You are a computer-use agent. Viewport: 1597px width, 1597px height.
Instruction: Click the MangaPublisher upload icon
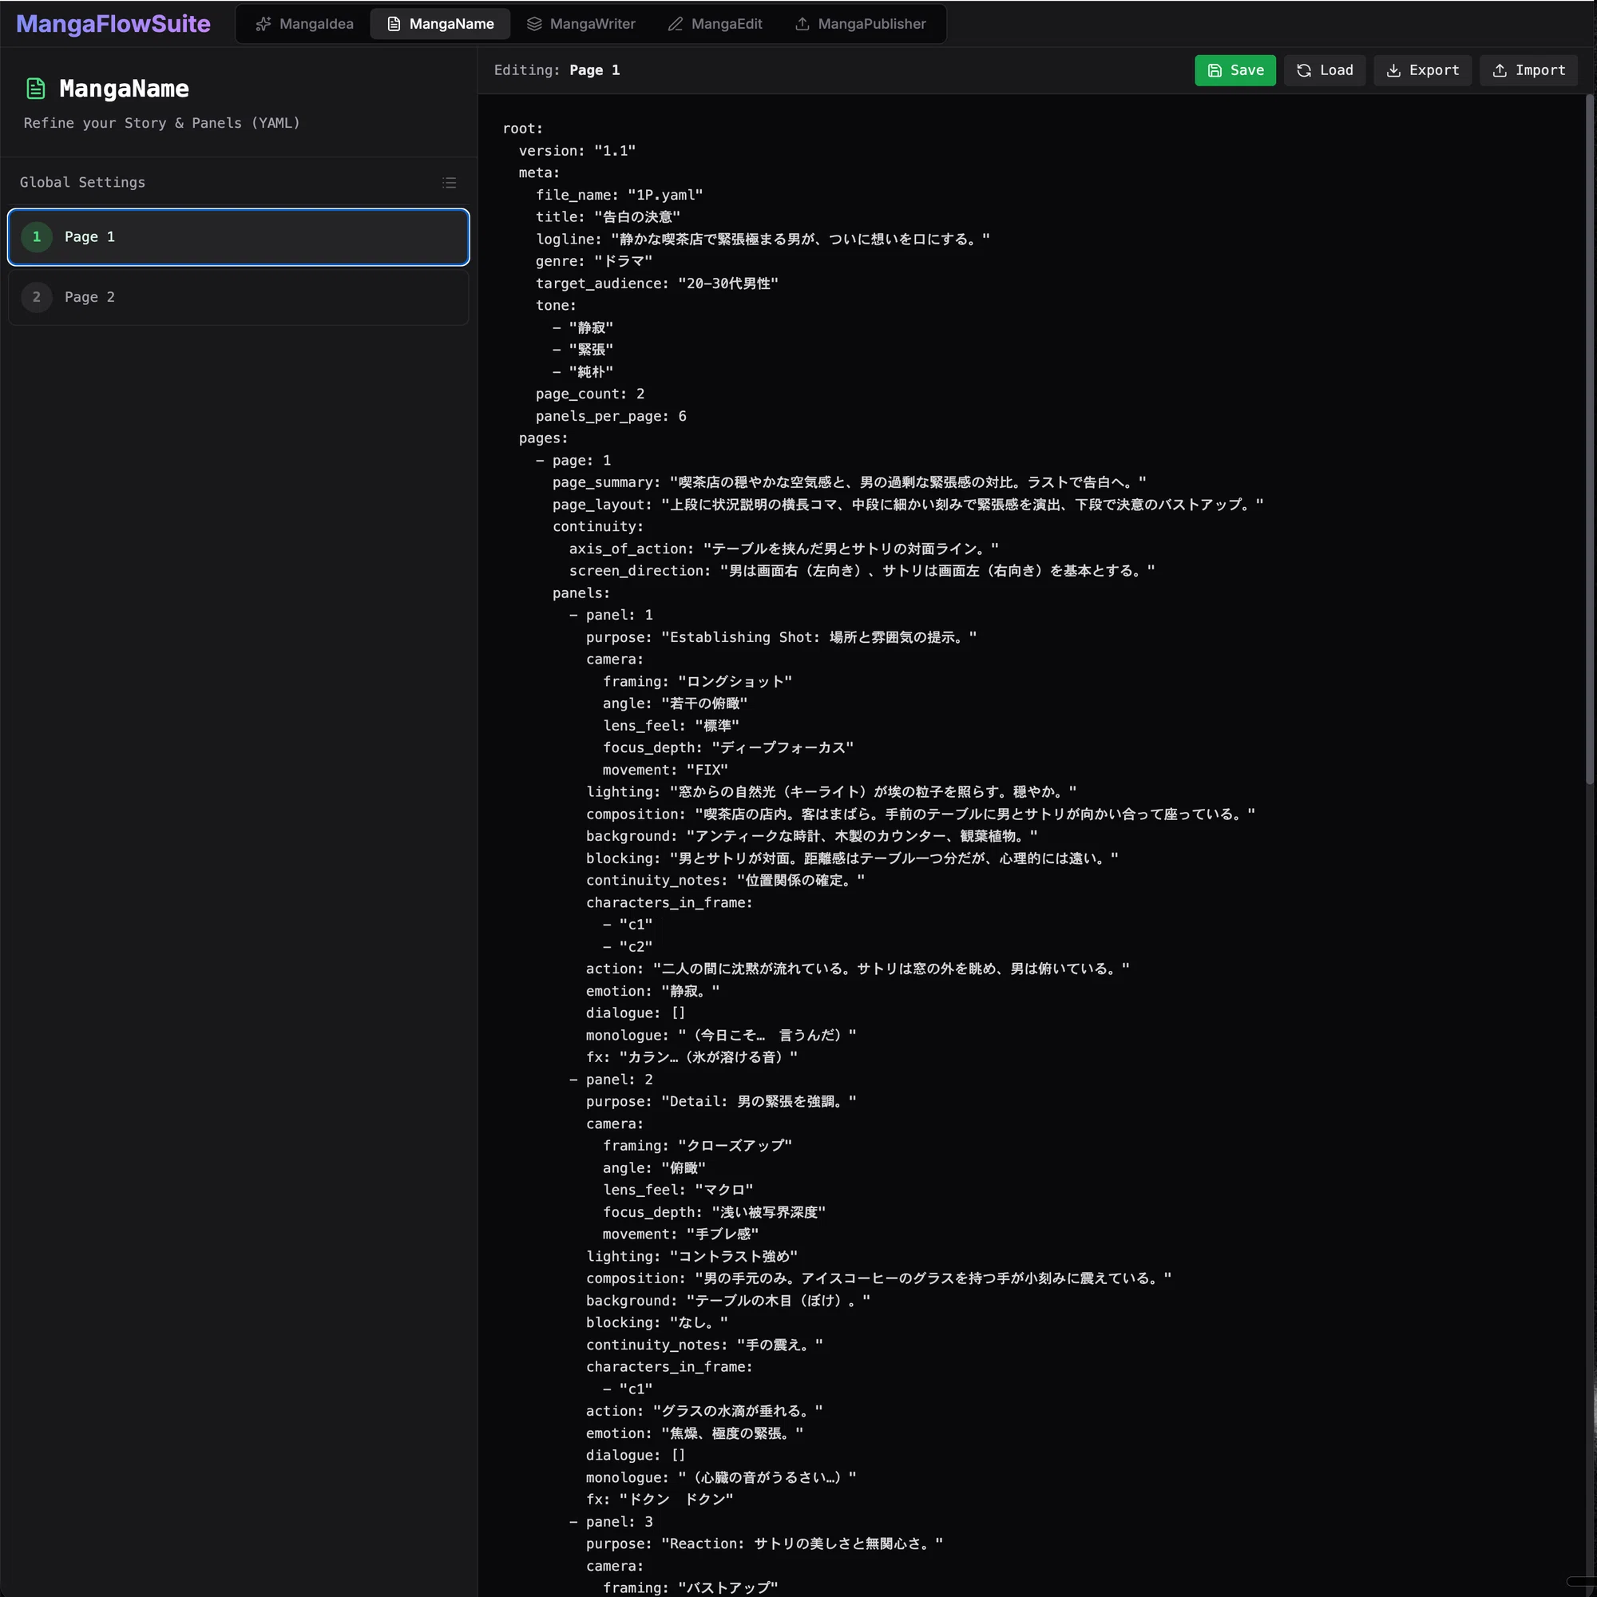click(x=802, y=24)
